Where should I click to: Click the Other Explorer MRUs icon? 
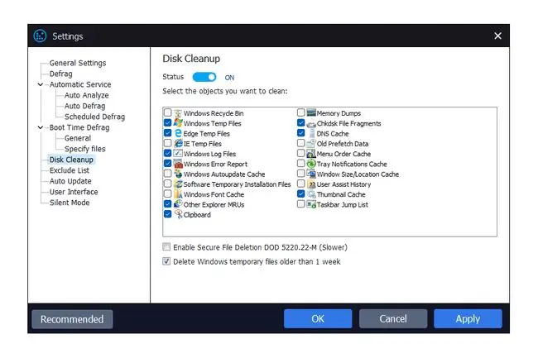click(178, 204)
